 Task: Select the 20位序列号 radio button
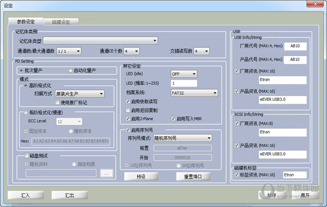[179, 166]
